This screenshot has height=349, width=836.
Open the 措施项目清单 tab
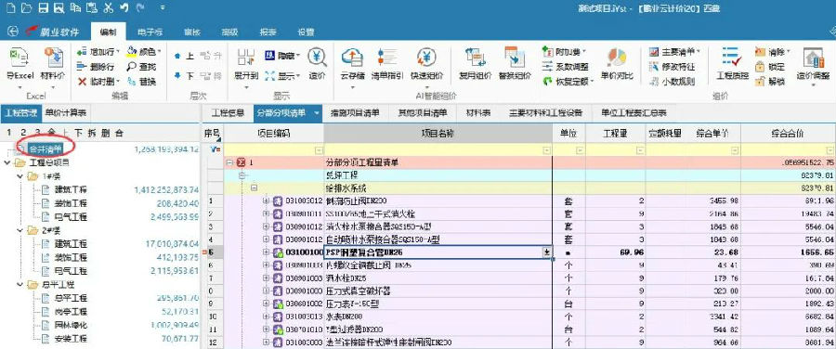(355, 113)
